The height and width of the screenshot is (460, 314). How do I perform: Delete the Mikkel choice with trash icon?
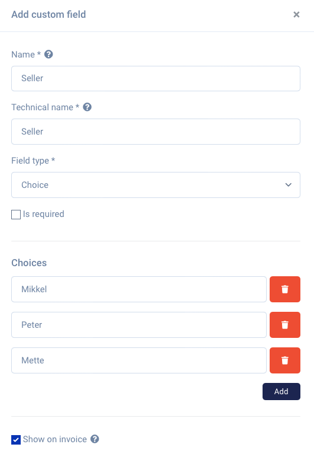pyautogui.click(x=285, y=289)
